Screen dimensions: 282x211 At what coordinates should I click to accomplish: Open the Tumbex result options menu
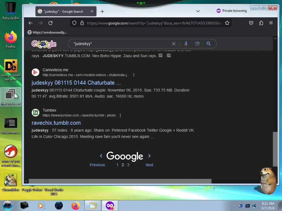[120, 115]
